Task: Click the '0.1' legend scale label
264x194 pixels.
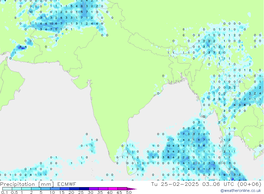Action: pos(4,192)
